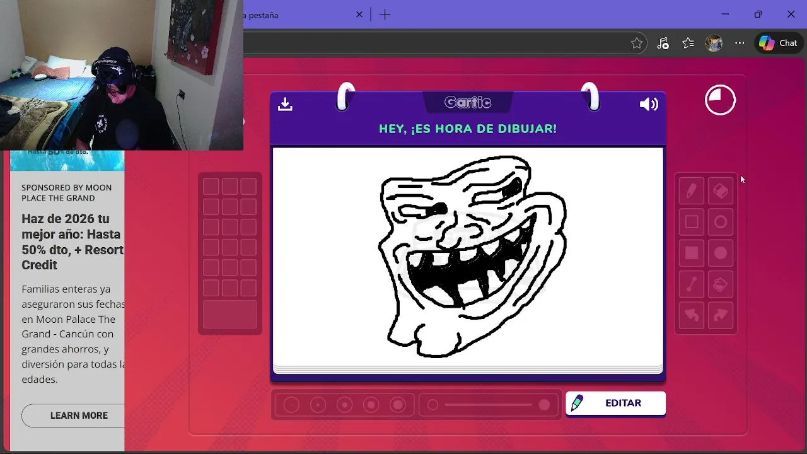
Task: Click the troll face drawing canvas
Action: coord(468,256)
